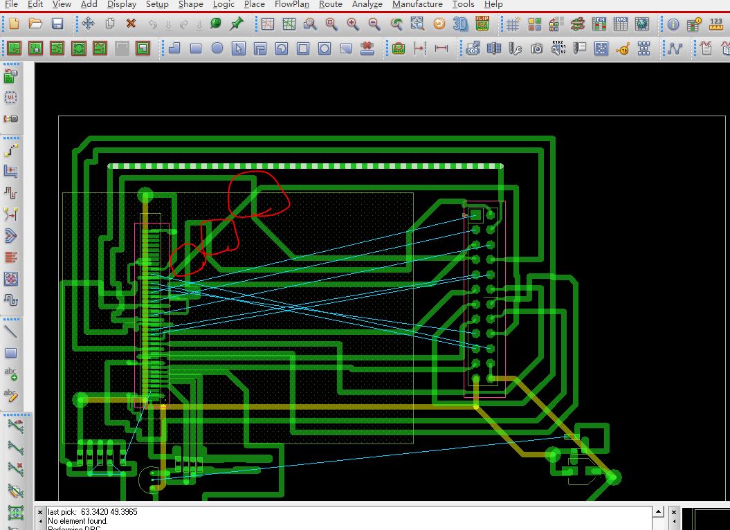Select the linear dimension icon

(441, 48)
